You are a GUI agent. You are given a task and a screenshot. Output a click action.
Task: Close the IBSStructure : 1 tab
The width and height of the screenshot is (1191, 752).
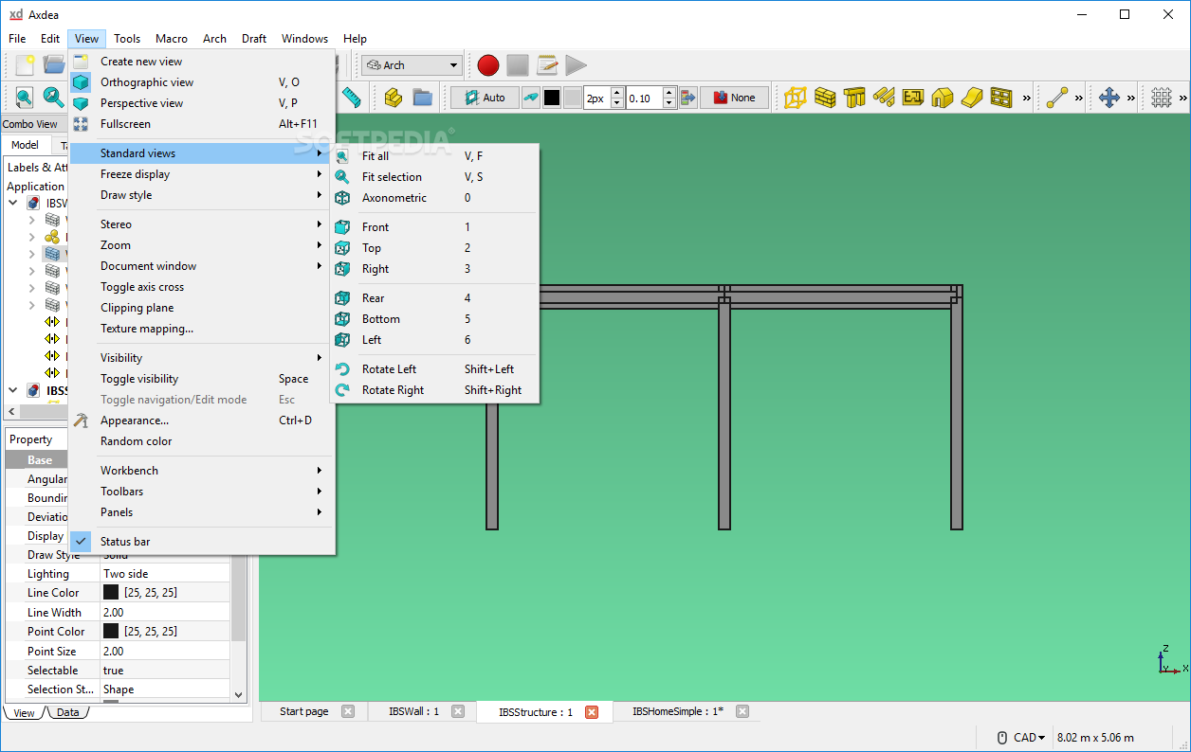point(592,712)
